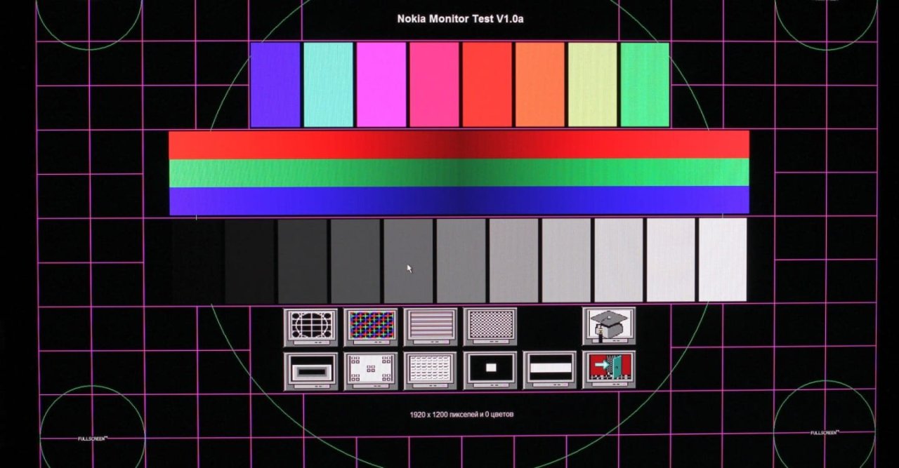Screen dimensions: 899x468
Task: Click the cyan color bar
Action: (x=328, y=84)
